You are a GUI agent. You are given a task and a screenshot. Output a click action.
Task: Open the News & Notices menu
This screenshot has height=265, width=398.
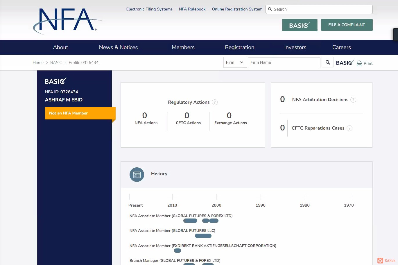pos(118,47)
